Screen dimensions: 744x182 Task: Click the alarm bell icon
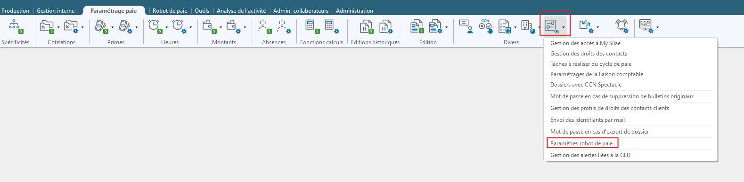622,26
